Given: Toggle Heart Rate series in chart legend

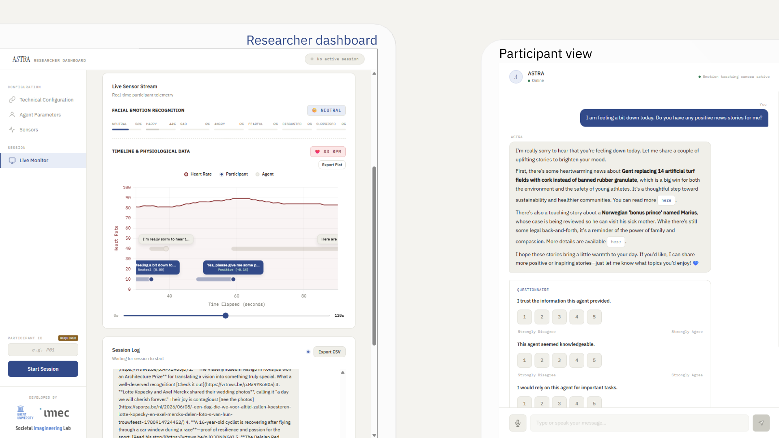Looking at the screenshot, I should (x=198, y=174).
